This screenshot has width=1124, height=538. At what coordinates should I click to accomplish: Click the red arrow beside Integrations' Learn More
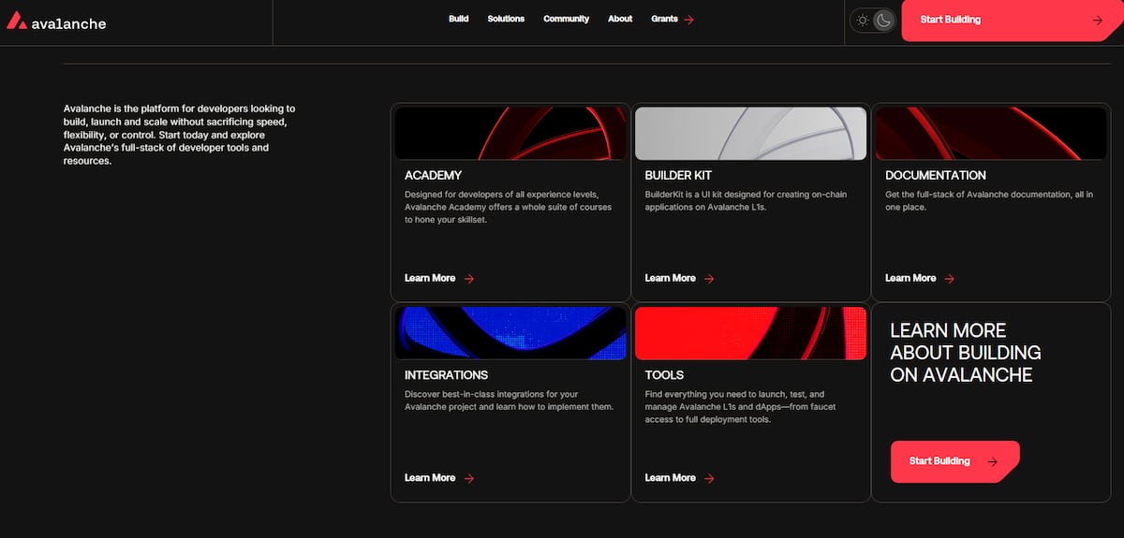(x=469, y=478)
